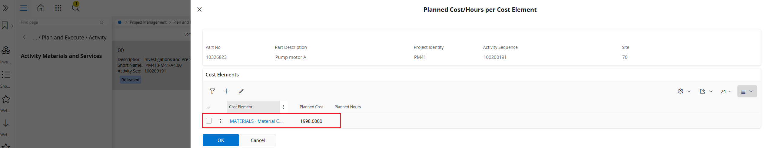The height and width of the screenshot is (148, 768).
Task: Open the list view layout dropdown
Action: click(747, 91)
